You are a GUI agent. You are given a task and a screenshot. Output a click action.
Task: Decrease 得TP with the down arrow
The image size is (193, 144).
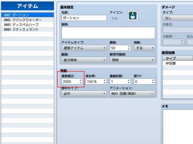pos(153,83)
